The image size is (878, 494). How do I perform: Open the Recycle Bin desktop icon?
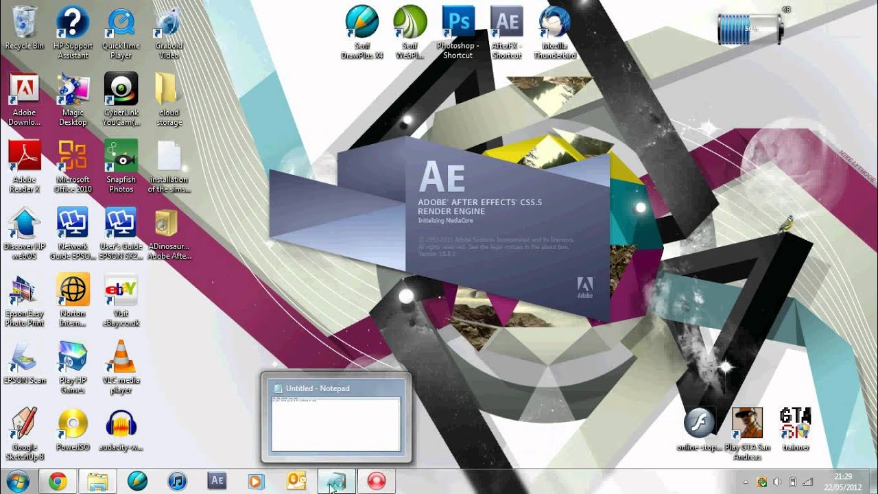[25, 28]
